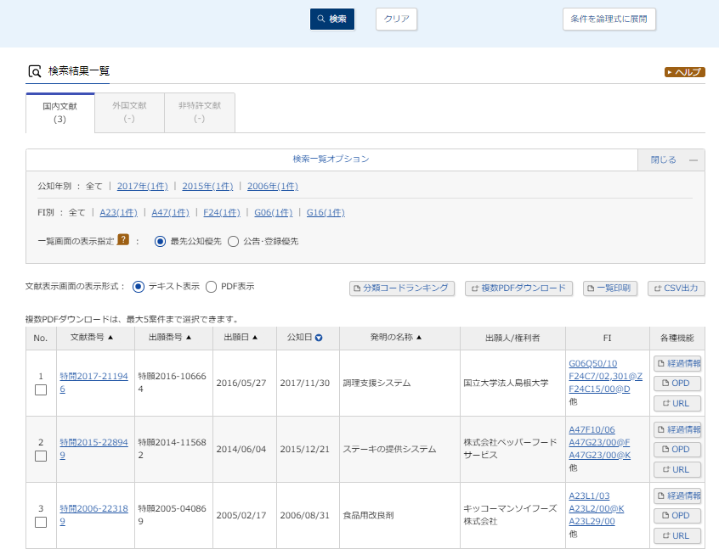Open document 特開2006-223189
The height and width of the screenshot is (560, 719).
93,515
